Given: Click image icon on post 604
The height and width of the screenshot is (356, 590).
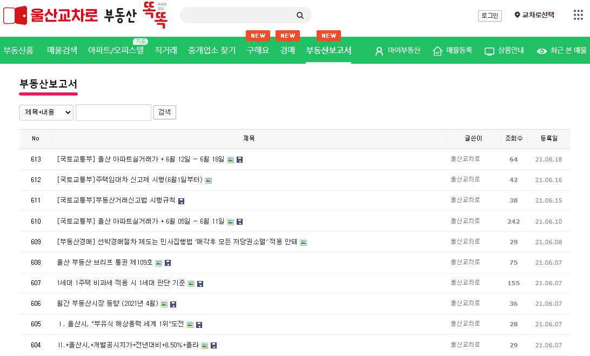Looking at the screenshot, I should pos(204,345).
